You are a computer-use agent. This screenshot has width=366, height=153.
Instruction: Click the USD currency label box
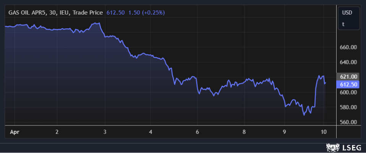[347, 13]
